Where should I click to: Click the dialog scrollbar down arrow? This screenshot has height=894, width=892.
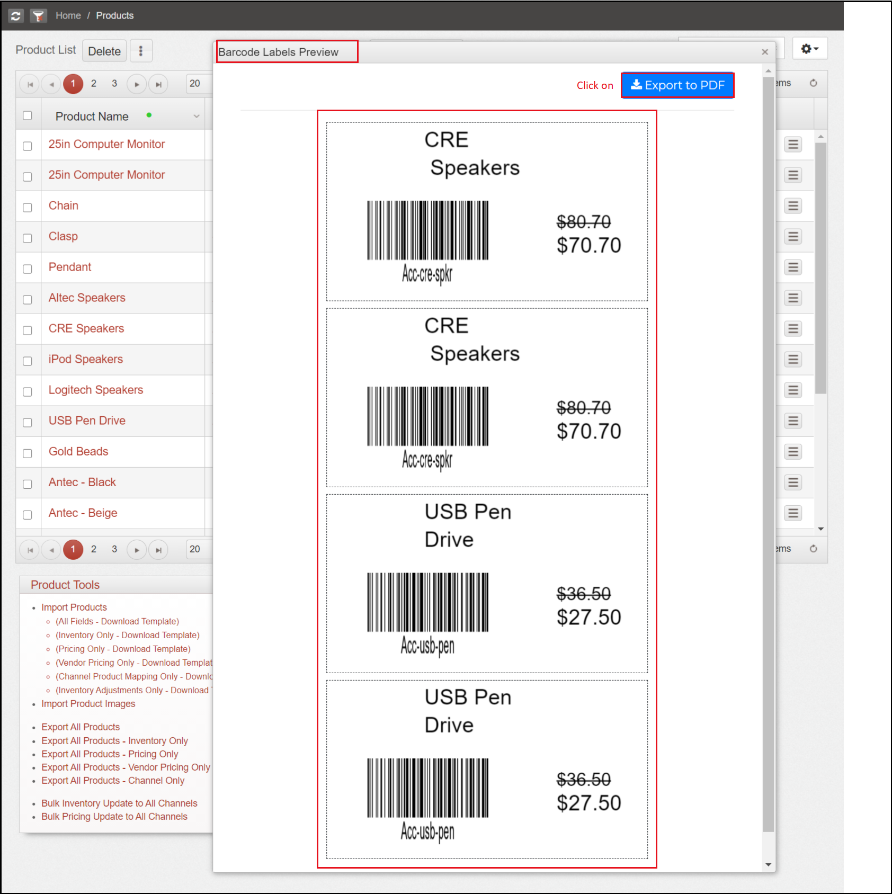[x=769, y=865]
